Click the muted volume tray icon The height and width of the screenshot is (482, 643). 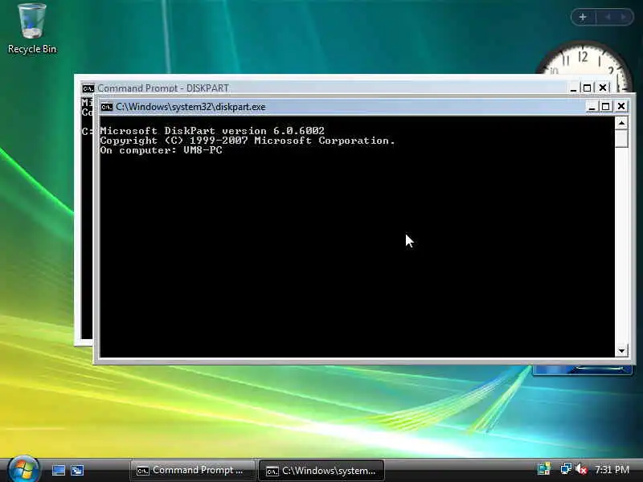point(581,469)
